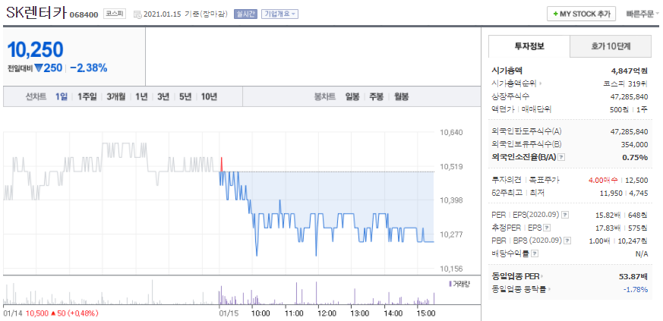663x321 pixels.
Task: Select the 3년 line chart period
Action: (163, 96)
